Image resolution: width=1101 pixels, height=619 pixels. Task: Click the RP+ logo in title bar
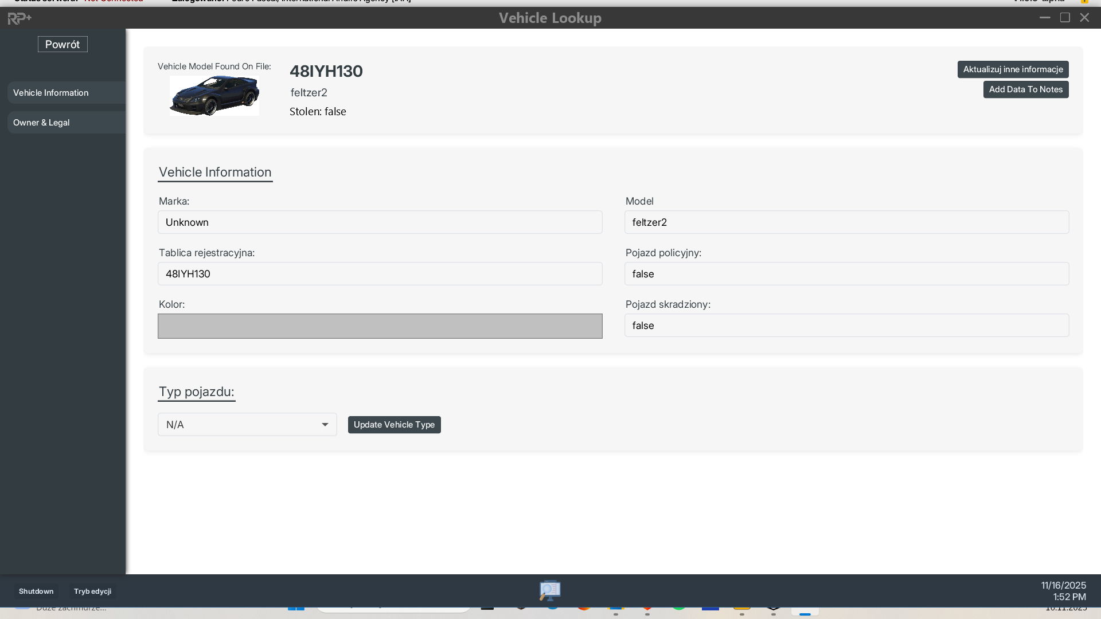pyautogui.click(x=19, y=18)
